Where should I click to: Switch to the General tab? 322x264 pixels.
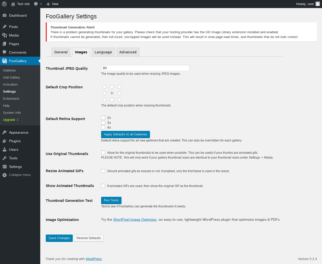(x=61, y=52)
